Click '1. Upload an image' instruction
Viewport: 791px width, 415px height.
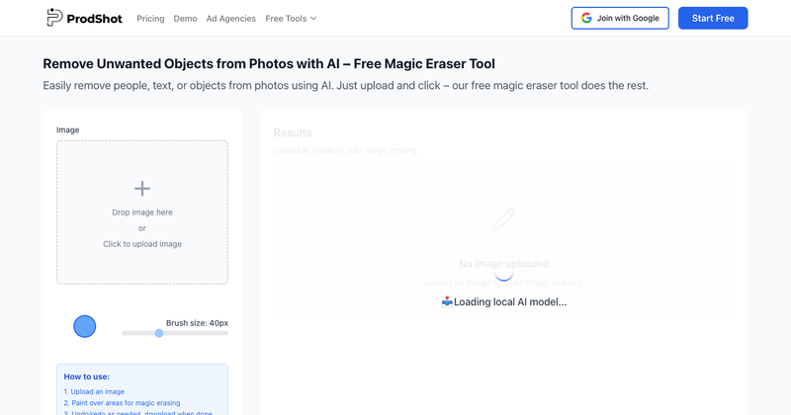[x=94, y=392]
